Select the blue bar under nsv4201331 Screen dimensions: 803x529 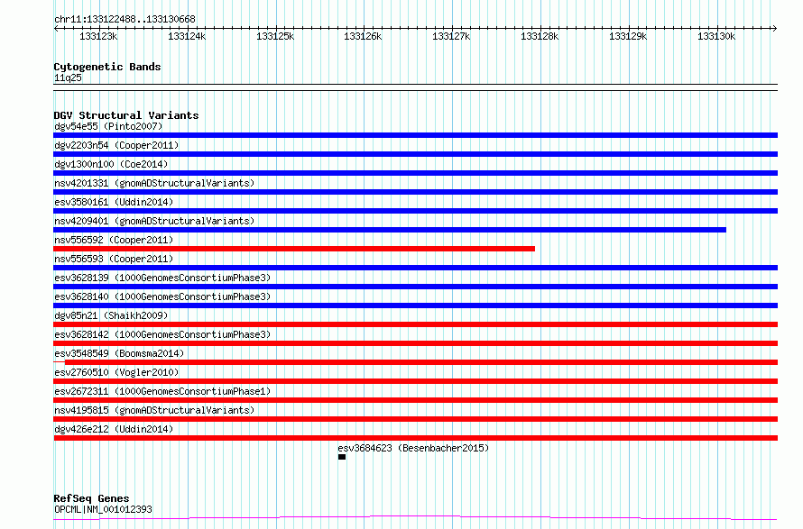point(415,192)
